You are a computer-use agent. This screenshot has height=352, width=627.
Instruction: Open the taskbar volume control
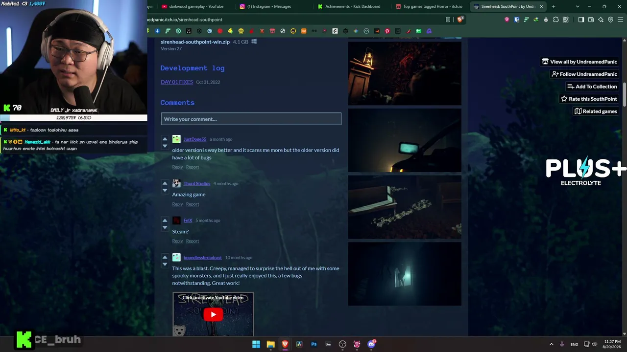594,344
